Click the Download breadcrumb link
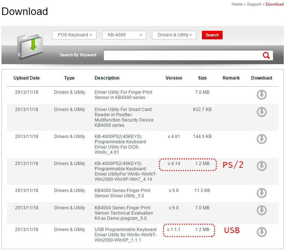 (275, 4)
